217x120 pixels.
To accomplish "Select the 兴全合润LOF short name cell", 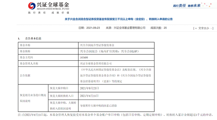I will [116, 51].
